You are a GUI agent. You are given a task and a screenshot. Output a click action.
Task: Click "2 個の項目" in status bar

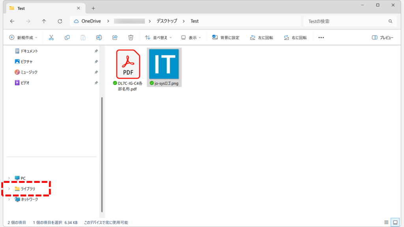point(17,222)
